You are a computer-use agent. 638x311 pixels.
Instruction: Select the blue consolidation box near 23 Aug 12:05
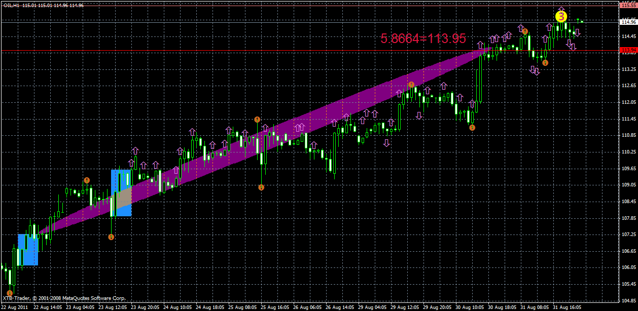click(x=121, y=193)
